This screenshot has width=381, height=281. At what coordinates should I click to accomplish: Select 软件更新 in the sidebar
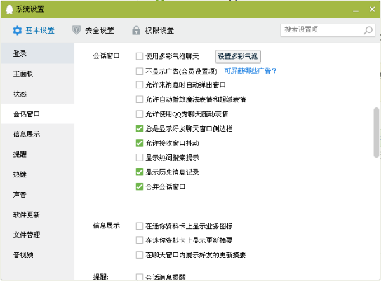tap(37, 215)
